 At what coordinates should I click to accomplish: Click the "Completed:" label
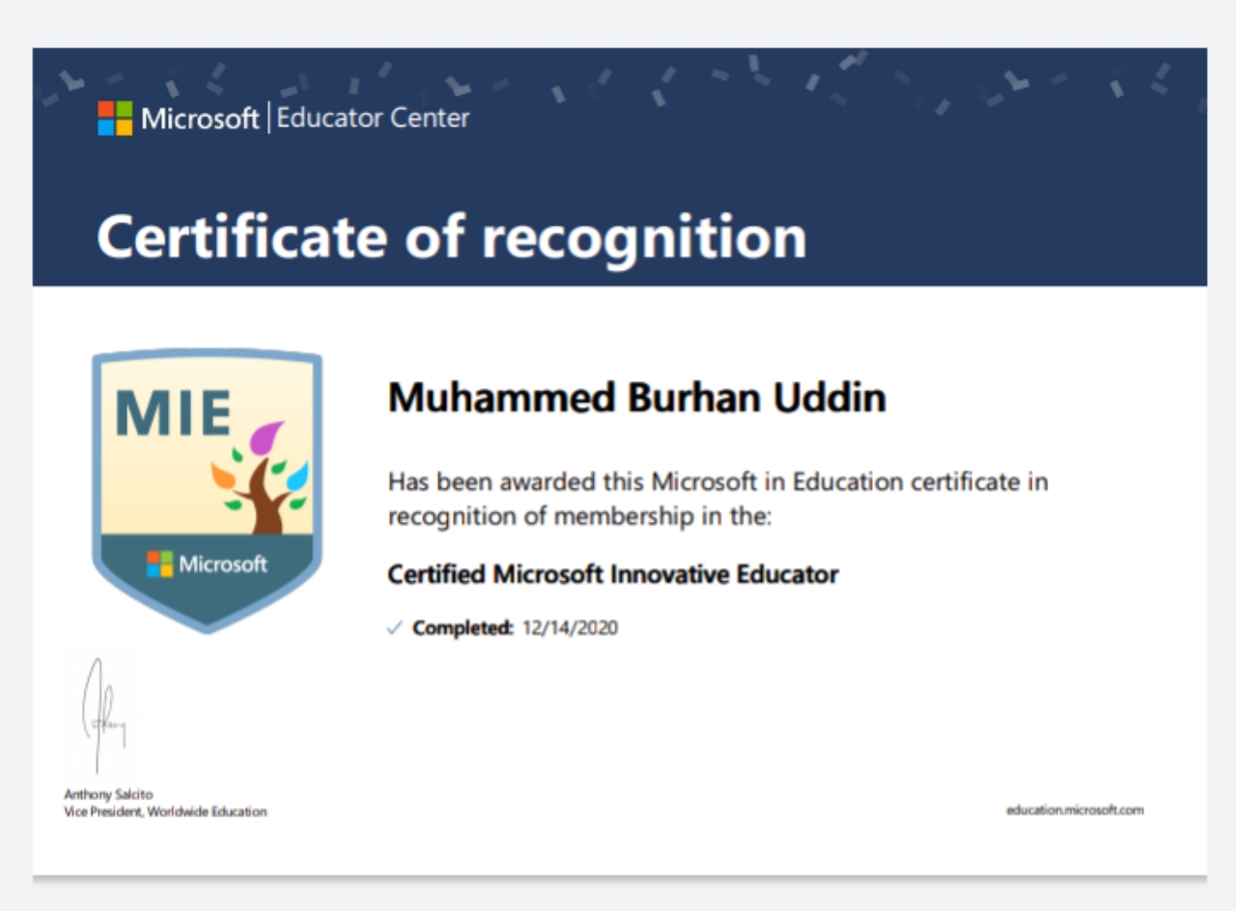pos(463,628)
